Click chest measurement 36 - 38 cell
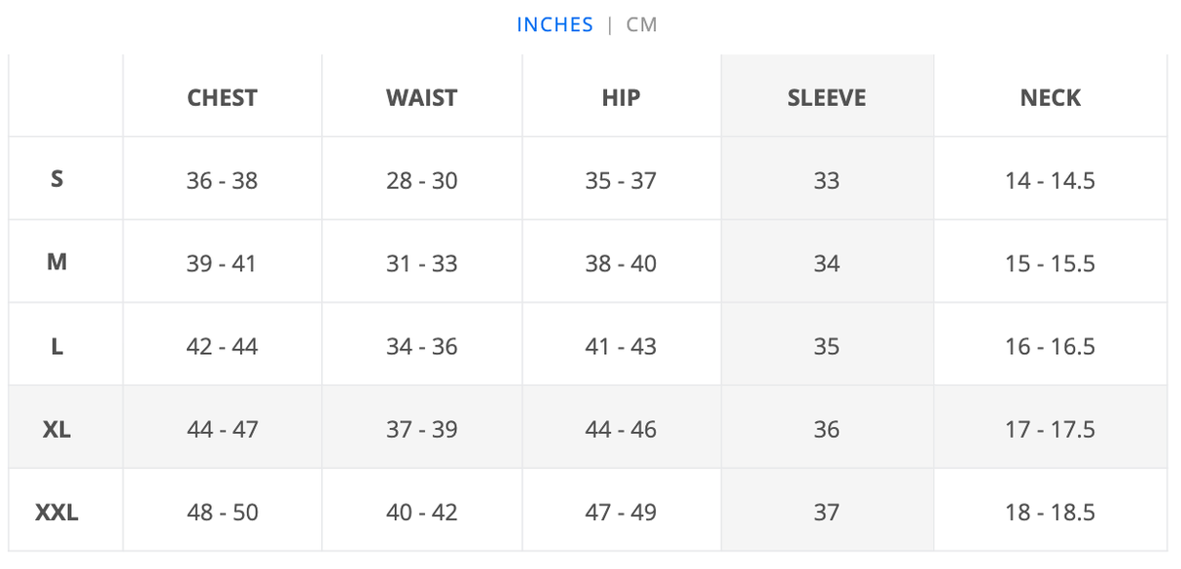This screenshot has width=1181, height=569. (x=222, y=180)
